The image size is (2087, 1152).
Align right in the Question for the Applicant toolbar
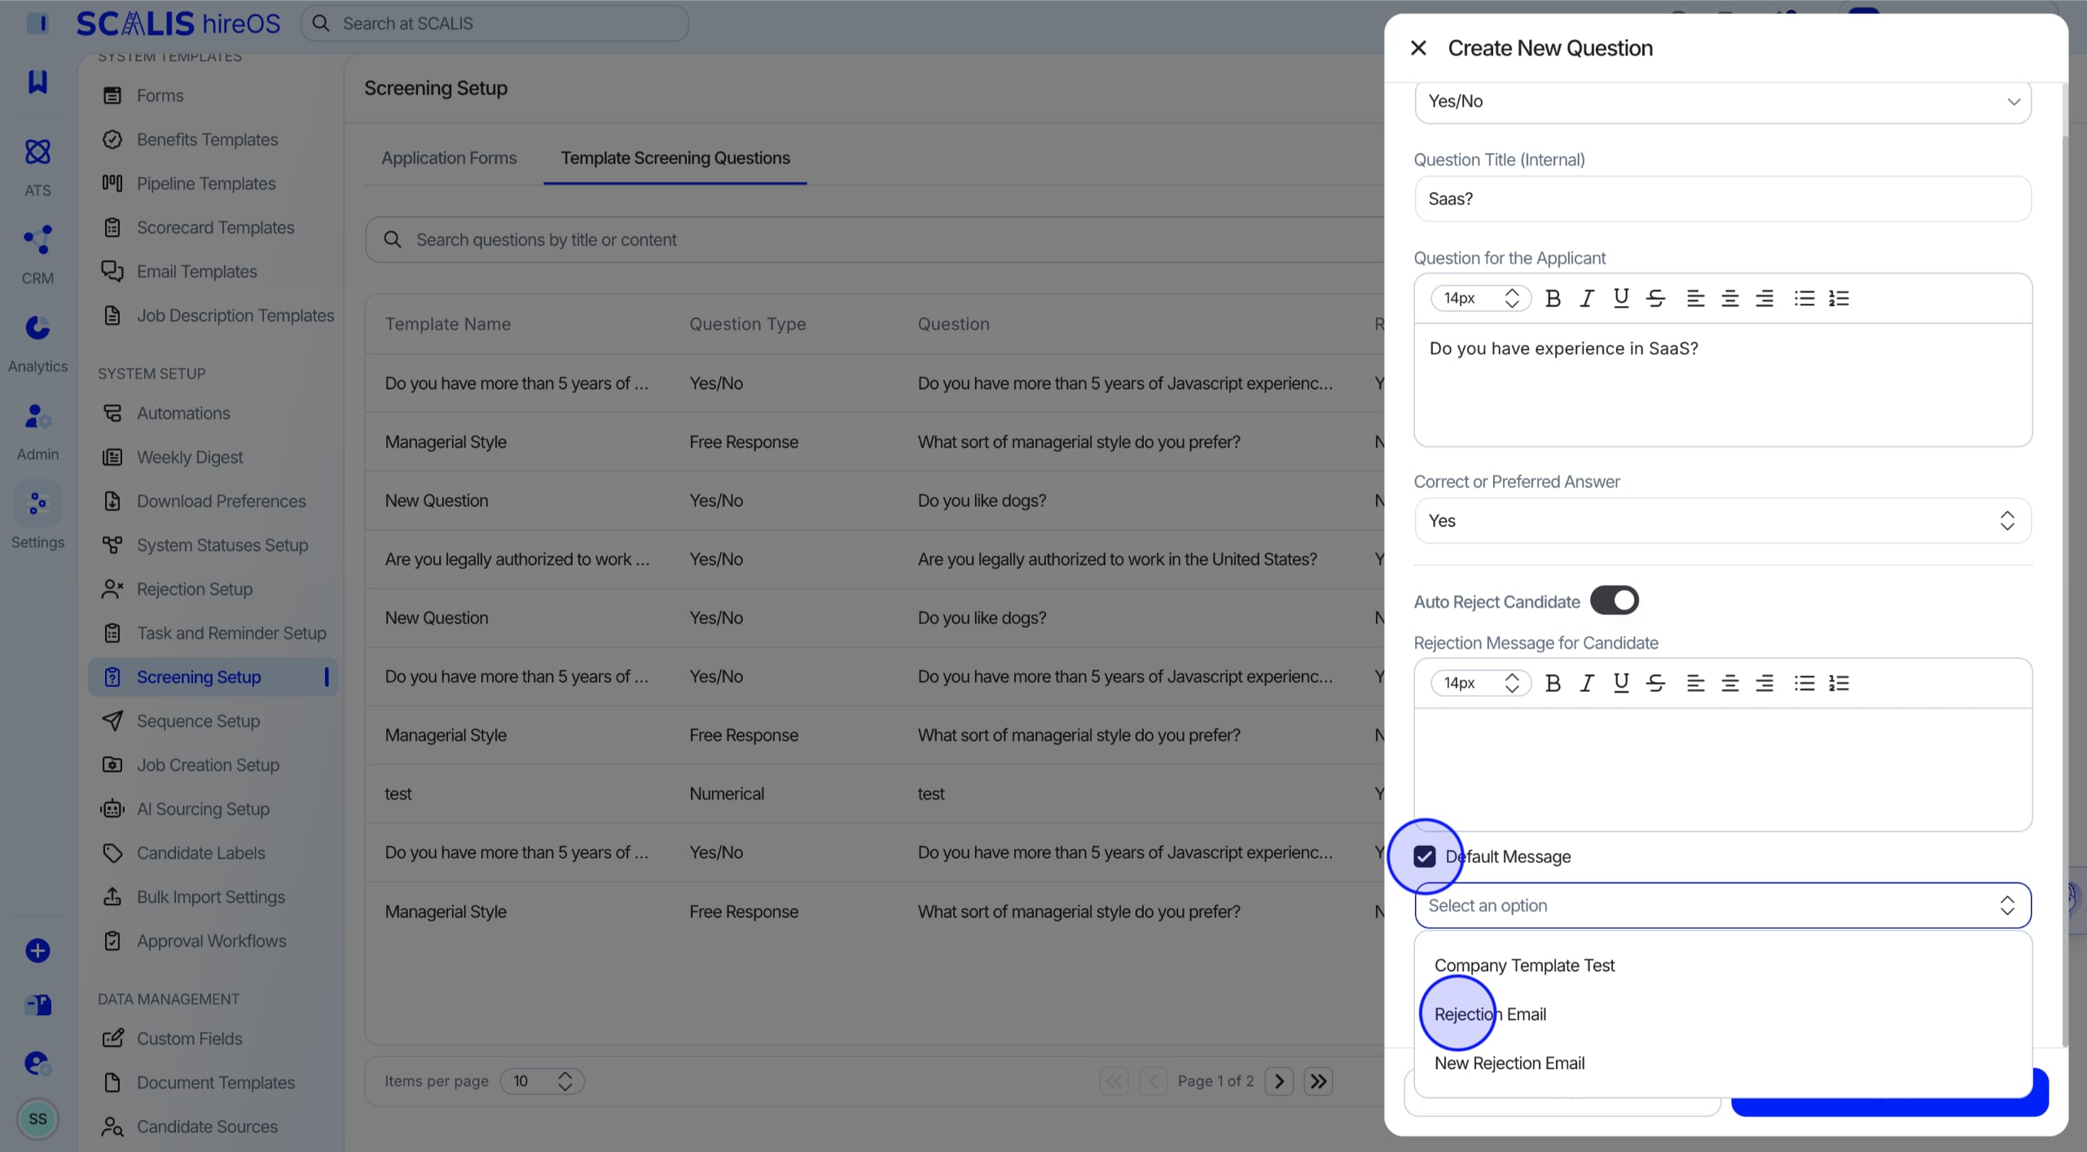click(1764, 299)
